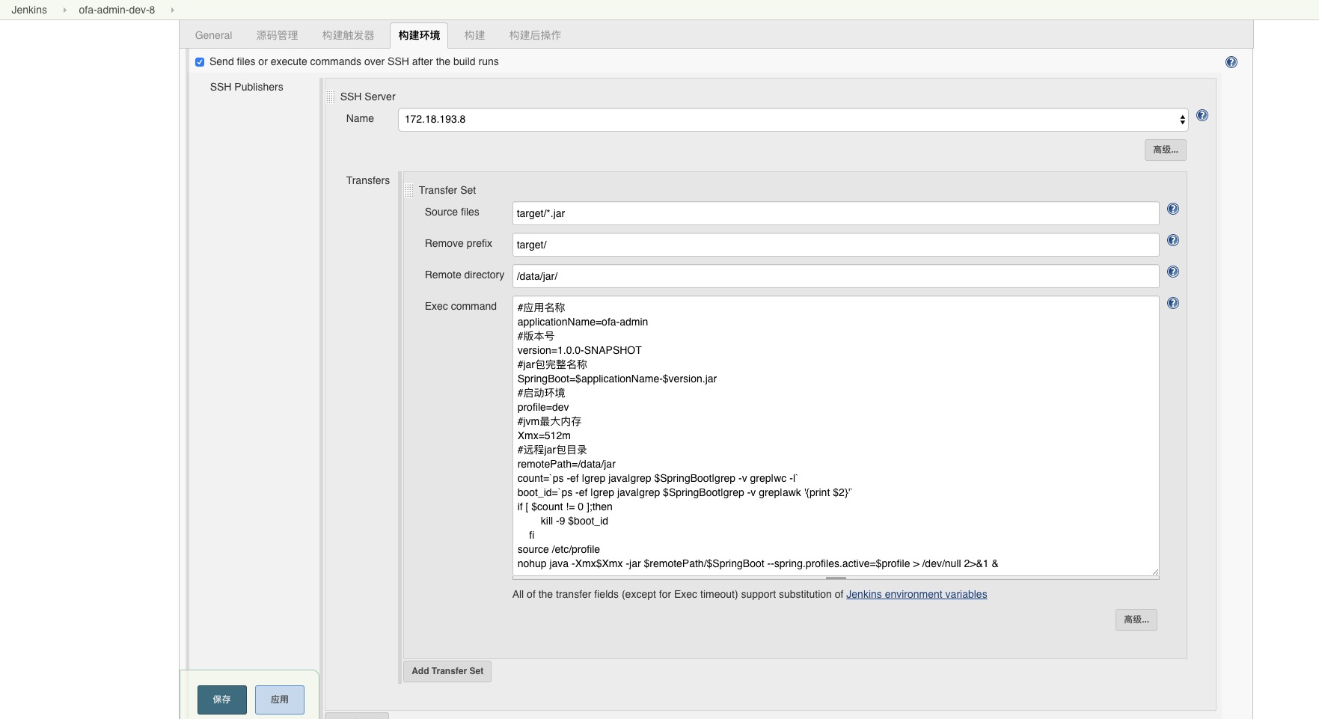Open help icon beside SSH Server Name
This screenshot has width=1319, height=719.
(x=1202, y=115)
